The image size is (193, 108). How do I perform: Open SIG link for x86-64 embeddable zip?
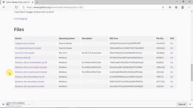(x=172, y=62)
